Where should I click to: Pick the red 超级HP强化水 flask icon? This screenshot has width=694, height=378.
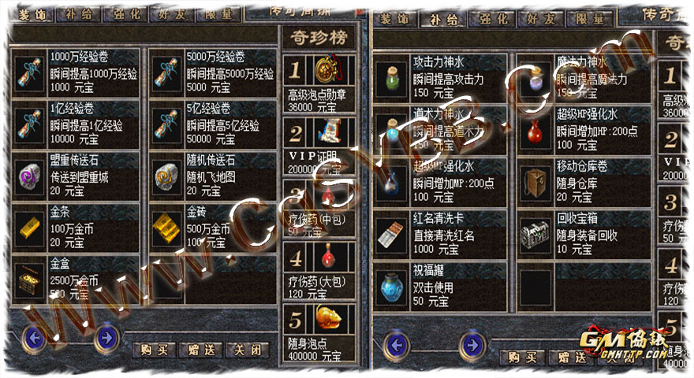[535, 131]
